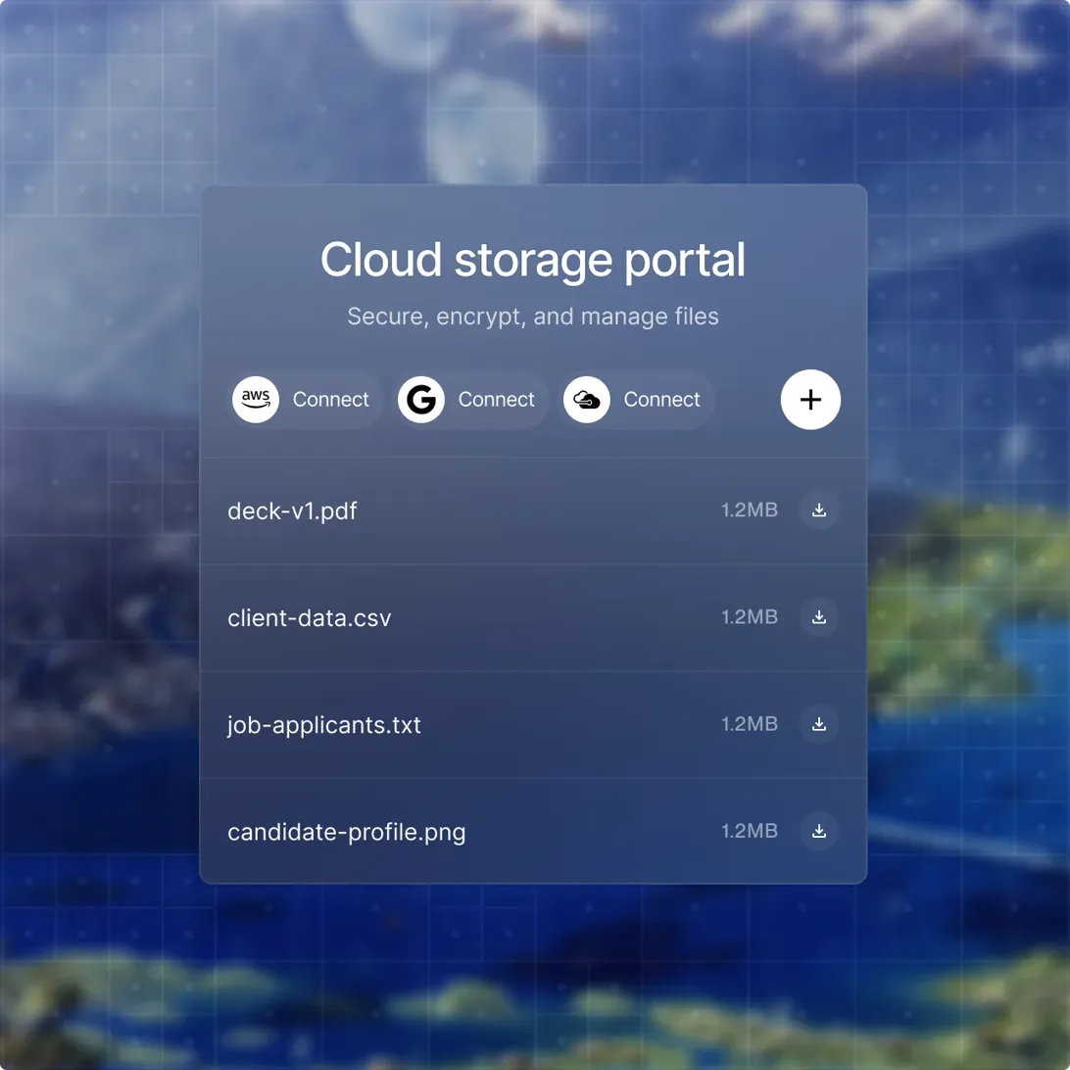The width and height of the screenshot is (1070, 1070).
Task: Download deck-v1.pdf
Action: (819, 510)
